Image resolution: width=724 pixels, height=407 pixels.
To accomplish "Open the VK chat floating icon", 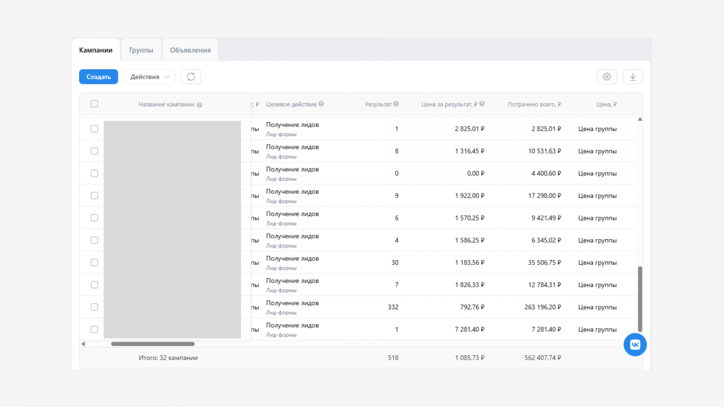I will click(x=635, y=345).
